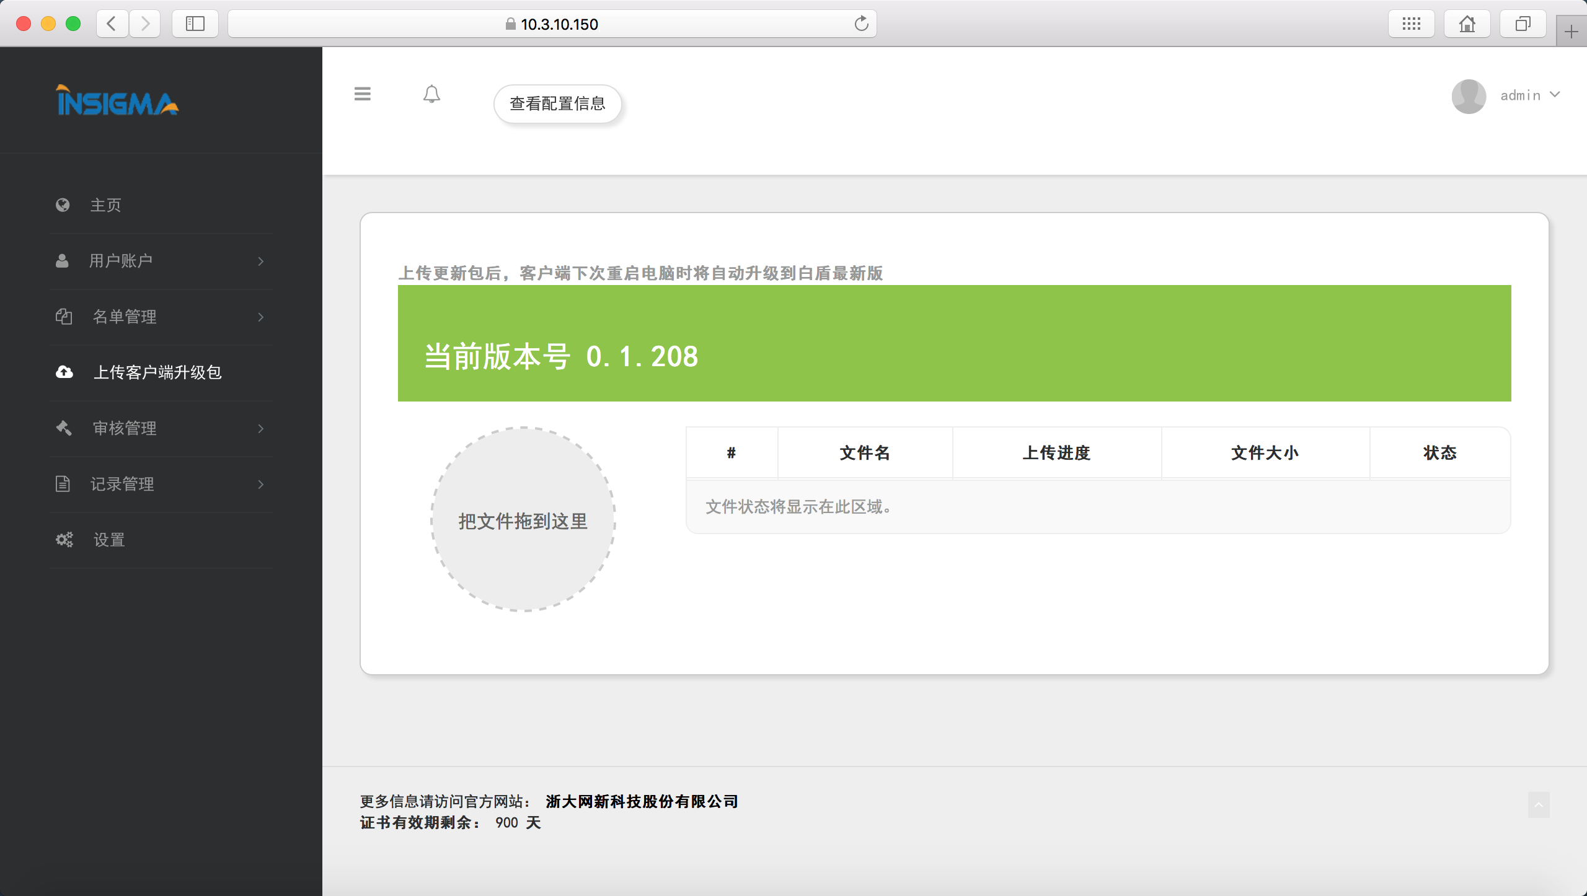The image size is (1587, 896).
Task: Click the Safari sidebar toggle icon
Action: [195, 24]
